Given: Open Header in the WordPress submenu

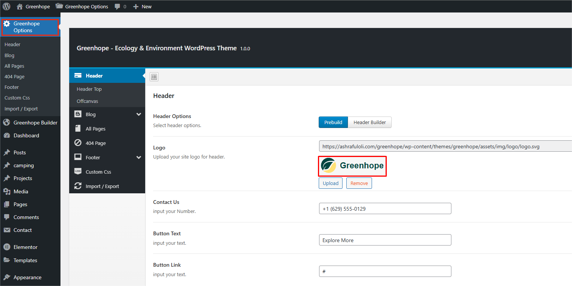Looking at the screenshot, I should pos(12,44).
